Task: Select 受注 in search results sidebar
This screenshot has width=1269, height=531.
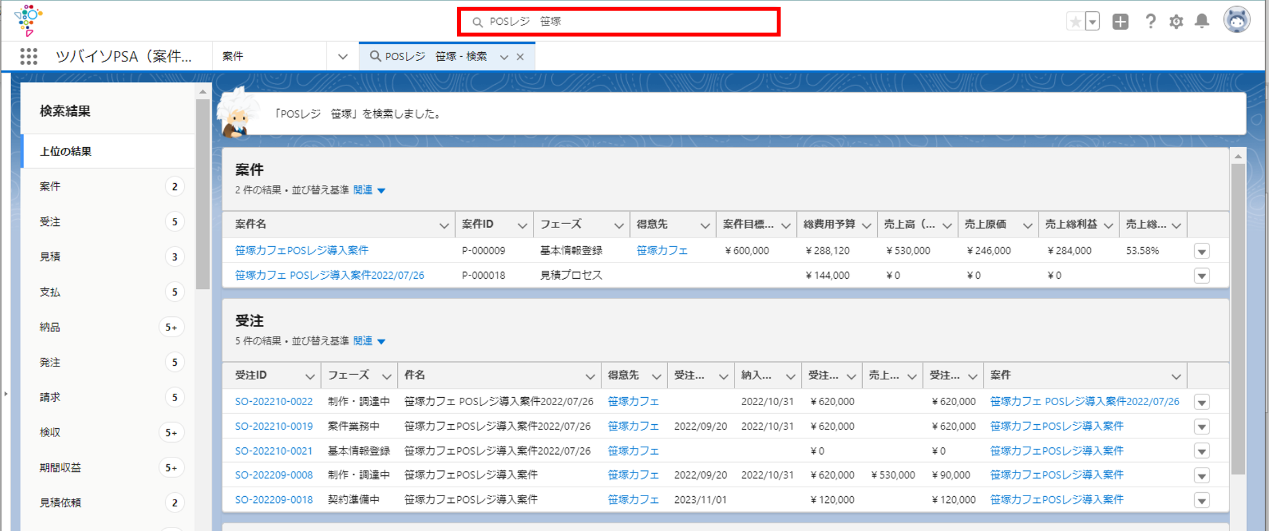Action: tap(50, 222)
